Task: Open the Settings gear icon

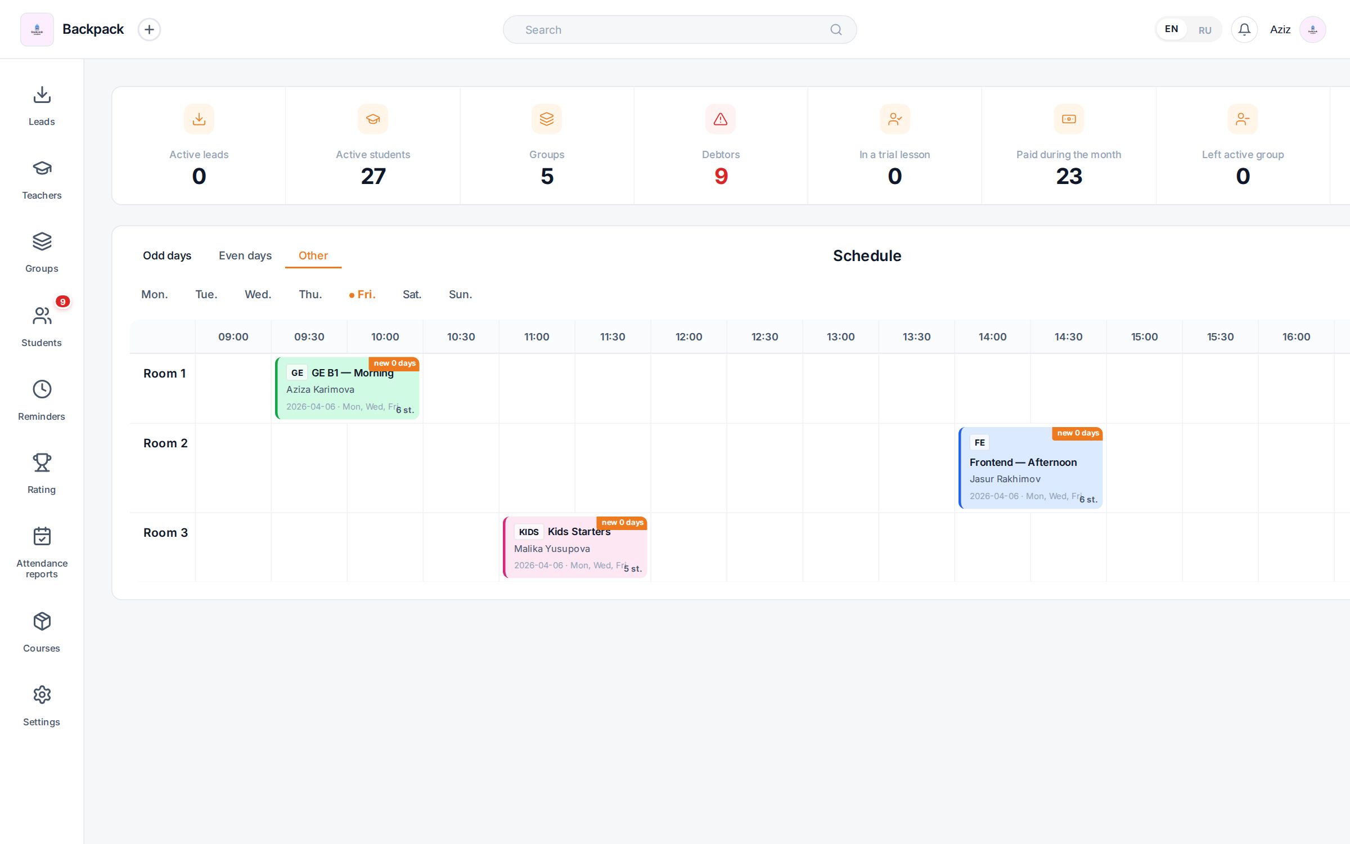Action: point(42,695)
